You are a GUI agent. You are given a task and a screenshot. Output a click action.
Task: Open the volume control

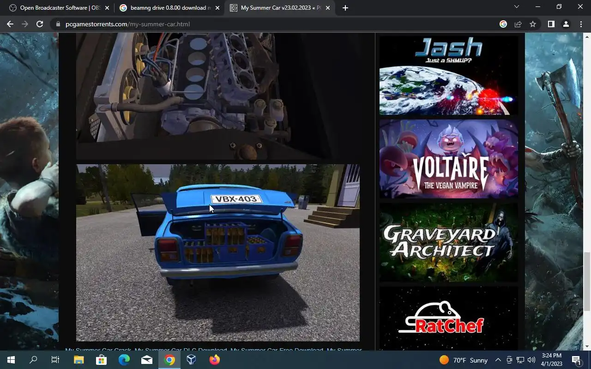pyautogui.click(x=531, y=360)
